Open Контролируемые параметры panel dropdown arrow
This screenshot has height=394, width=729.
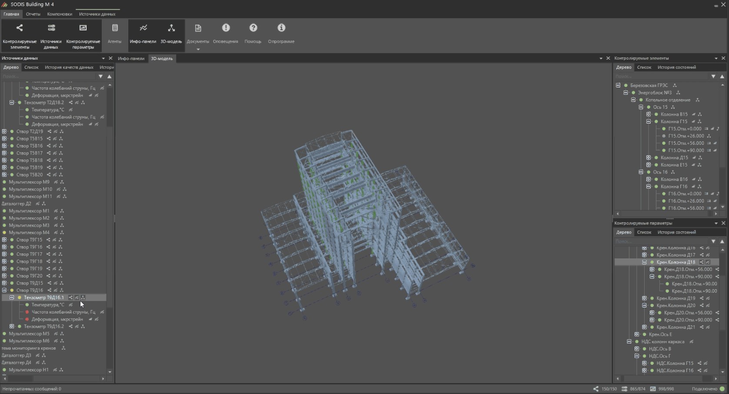(716, 223)
